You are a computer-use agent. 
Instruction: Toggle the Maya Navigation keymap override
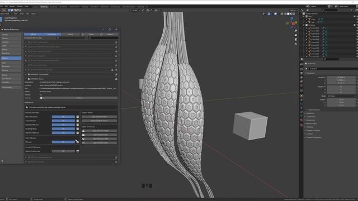tap(63, 117)
